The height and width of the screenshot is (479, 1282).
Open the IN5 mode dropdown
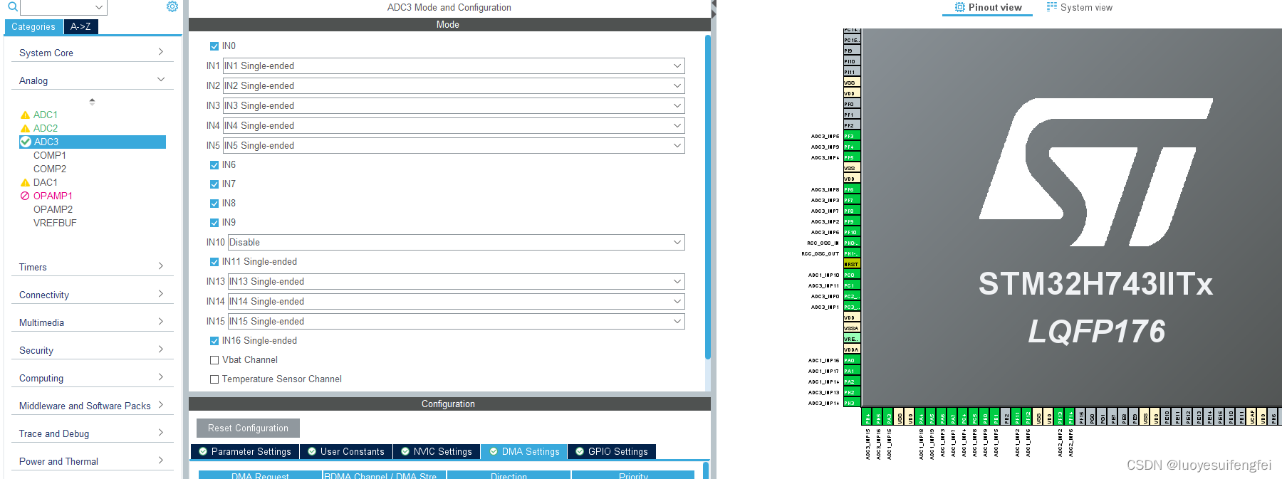(x=454, y=145)
